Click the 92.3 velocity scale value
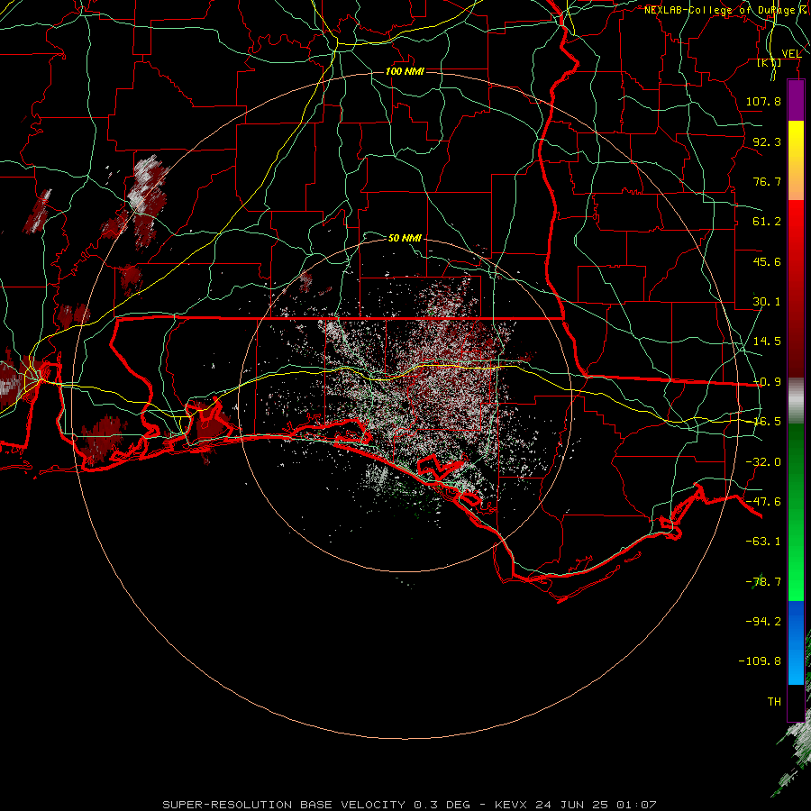The height and width of the screenshot is (811, 811). pyautogui.click(x=767, y=141)
